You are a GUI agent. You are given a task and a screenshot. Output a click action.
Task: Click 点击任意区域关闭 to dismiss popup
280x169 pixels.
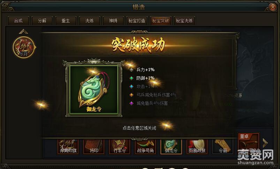pos(139,128)
